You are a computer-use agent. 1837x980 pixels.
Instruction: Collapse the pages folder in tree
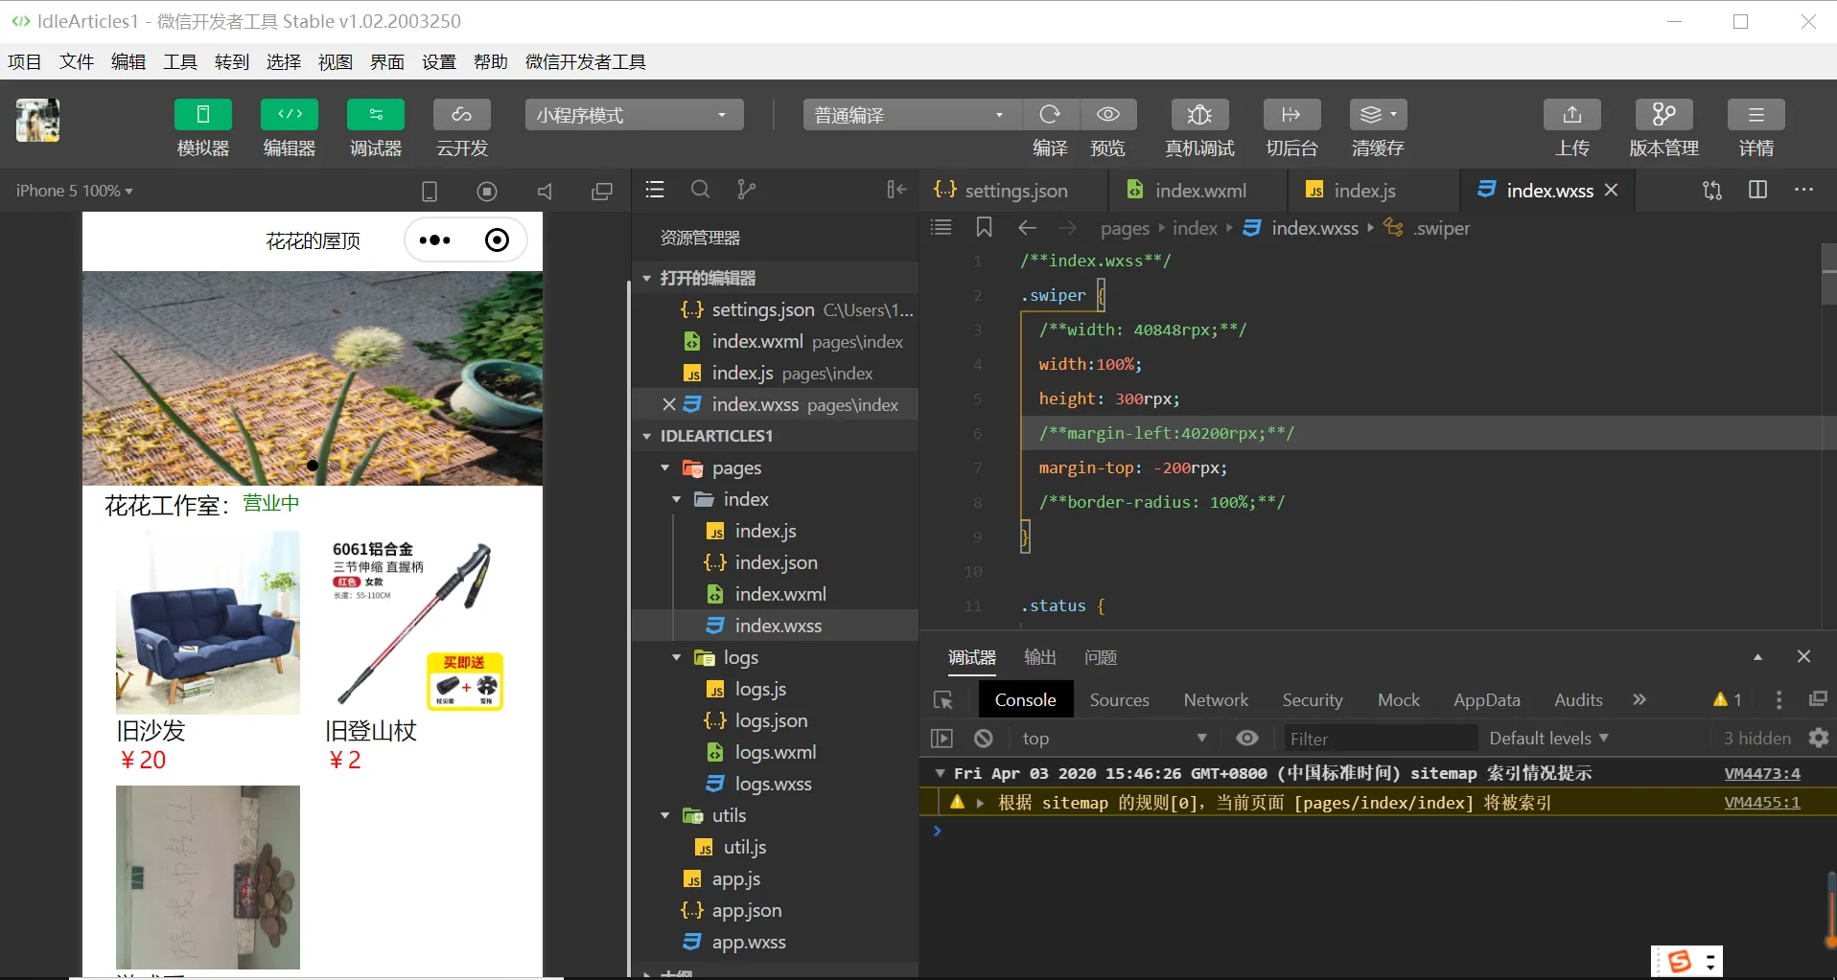pyautogui.click(x=665, y=468)
